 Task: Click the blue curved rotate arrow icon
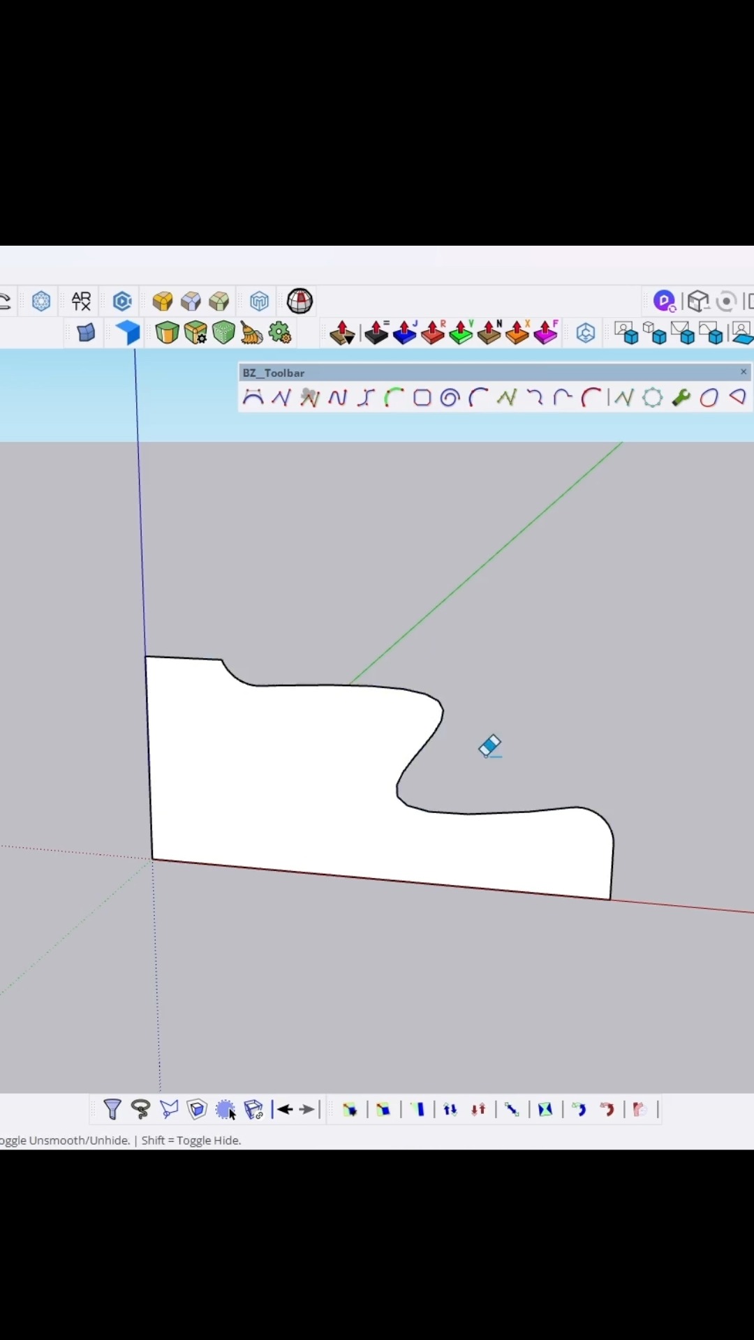(579, 1109)
